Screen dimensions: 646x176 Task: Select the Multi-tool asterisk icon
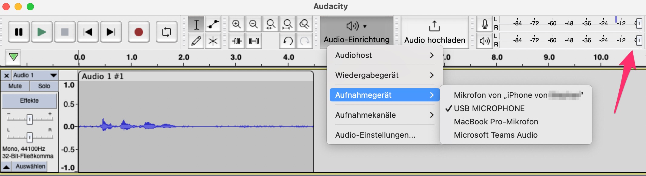point(213,41)
